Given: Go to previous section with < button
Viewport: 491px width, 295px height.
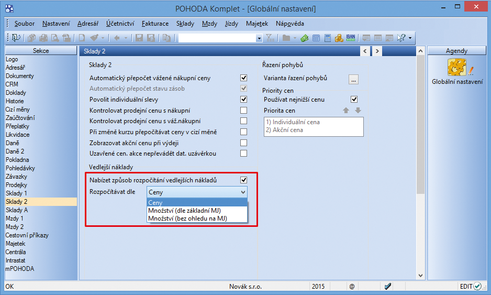Looking at the screenshot, I should click(x=365, y=51).
